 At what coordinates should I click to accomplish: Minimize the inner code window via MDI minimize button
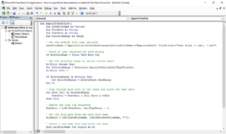(217, 8)
